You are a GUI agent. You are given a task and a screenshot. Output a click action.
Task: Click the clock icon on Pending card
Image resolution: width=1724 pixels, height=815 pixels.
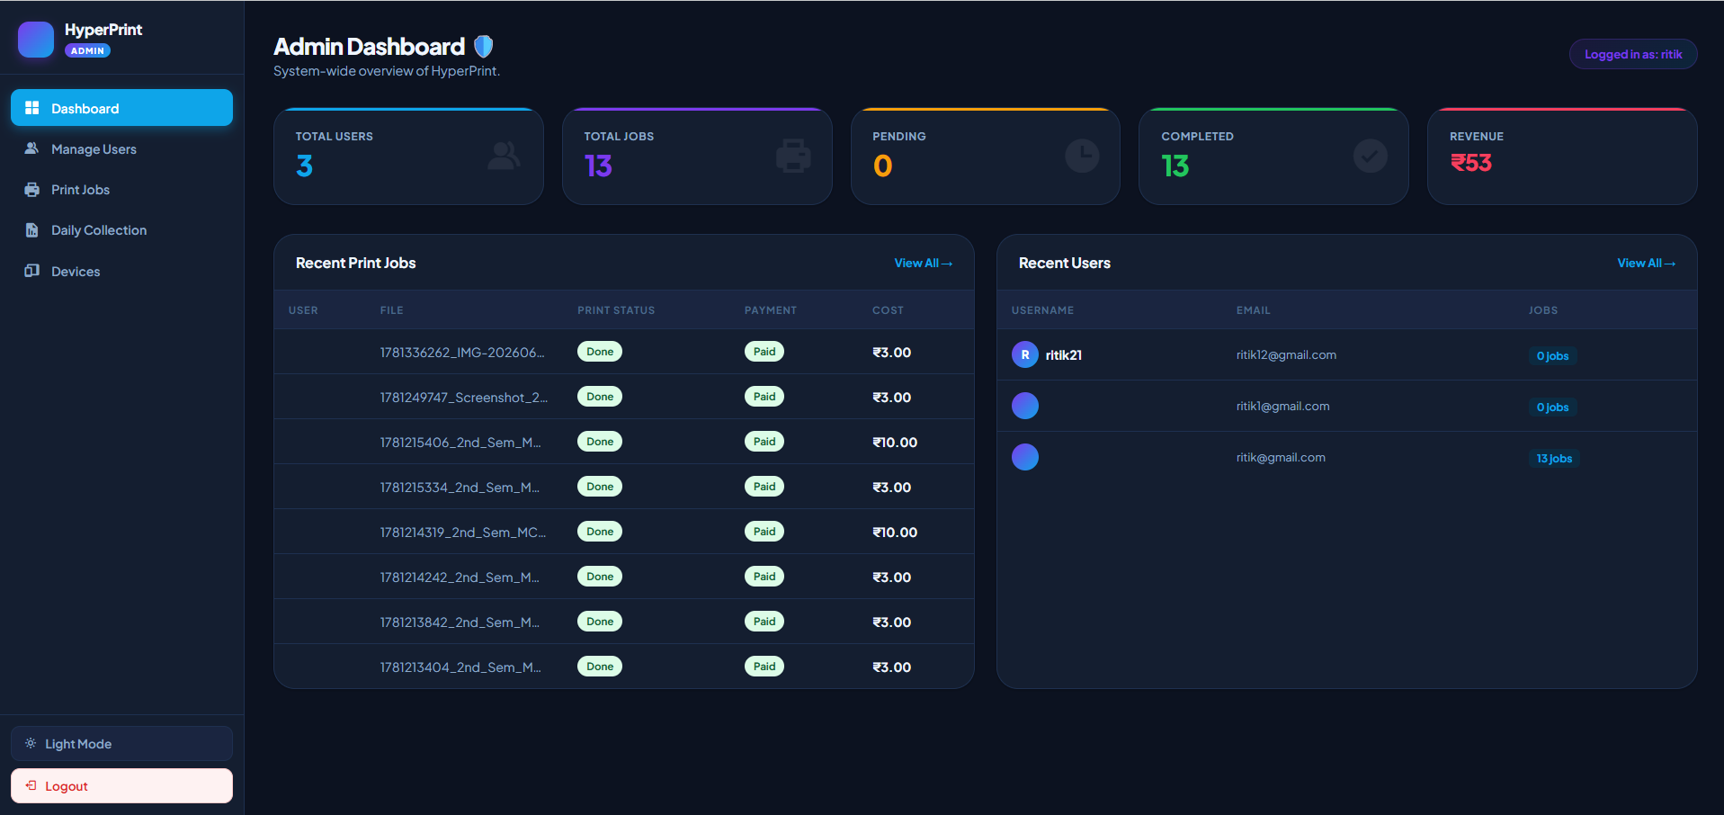click(x=1082, y=156)
